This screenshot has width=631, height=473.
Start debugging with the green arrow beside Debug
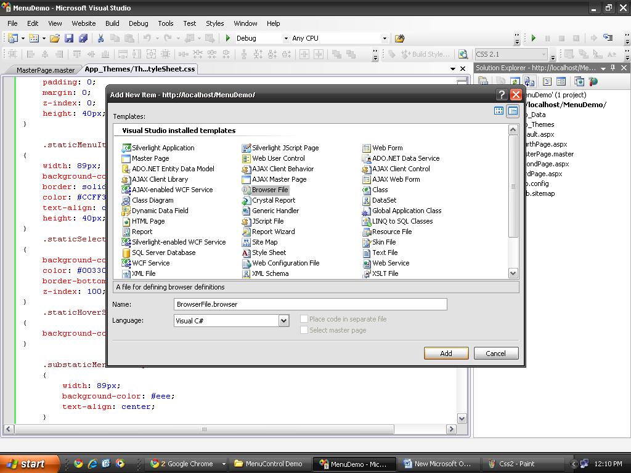tap(228, 38)
